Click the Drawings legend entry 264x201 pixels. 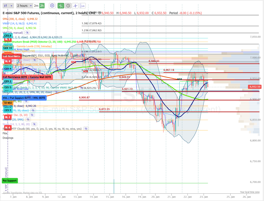tap(8, 138)
